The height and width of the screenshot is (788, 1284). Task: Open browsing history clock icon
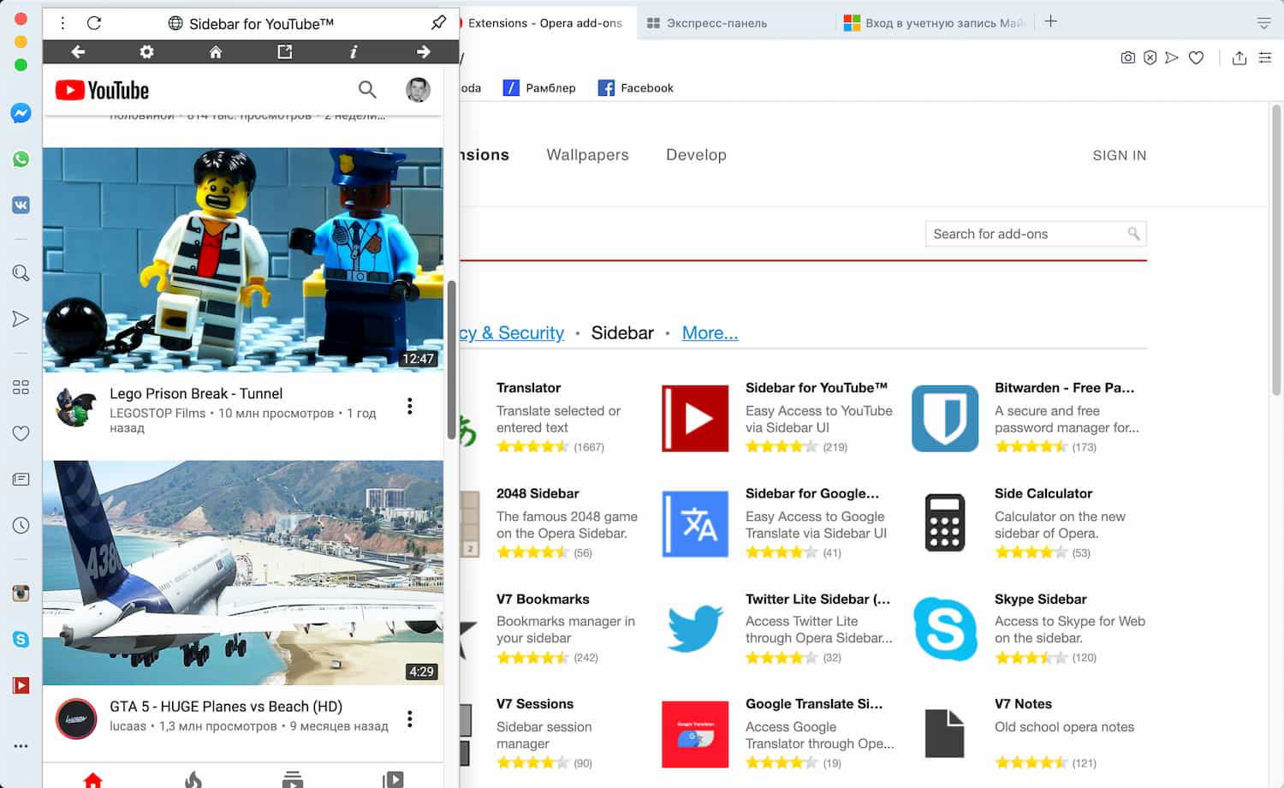point(21,525)
